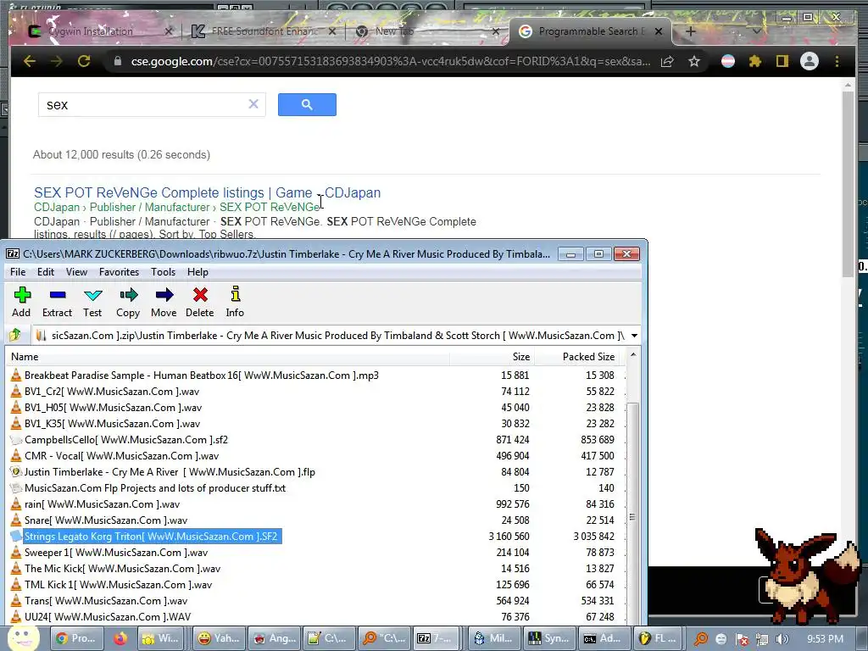Click the network tray icon

(762, 639)
